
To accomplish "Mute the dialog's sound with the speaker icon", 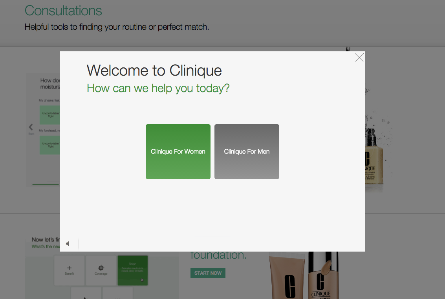I will [68, 244].
